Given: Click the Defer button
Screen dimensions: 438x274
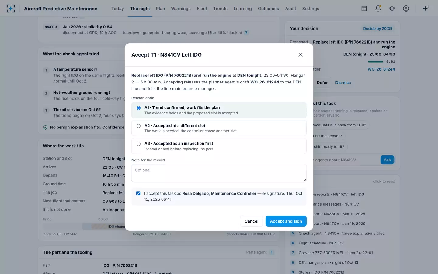Looking at the screenshot, I should click(x=322, y=83).
